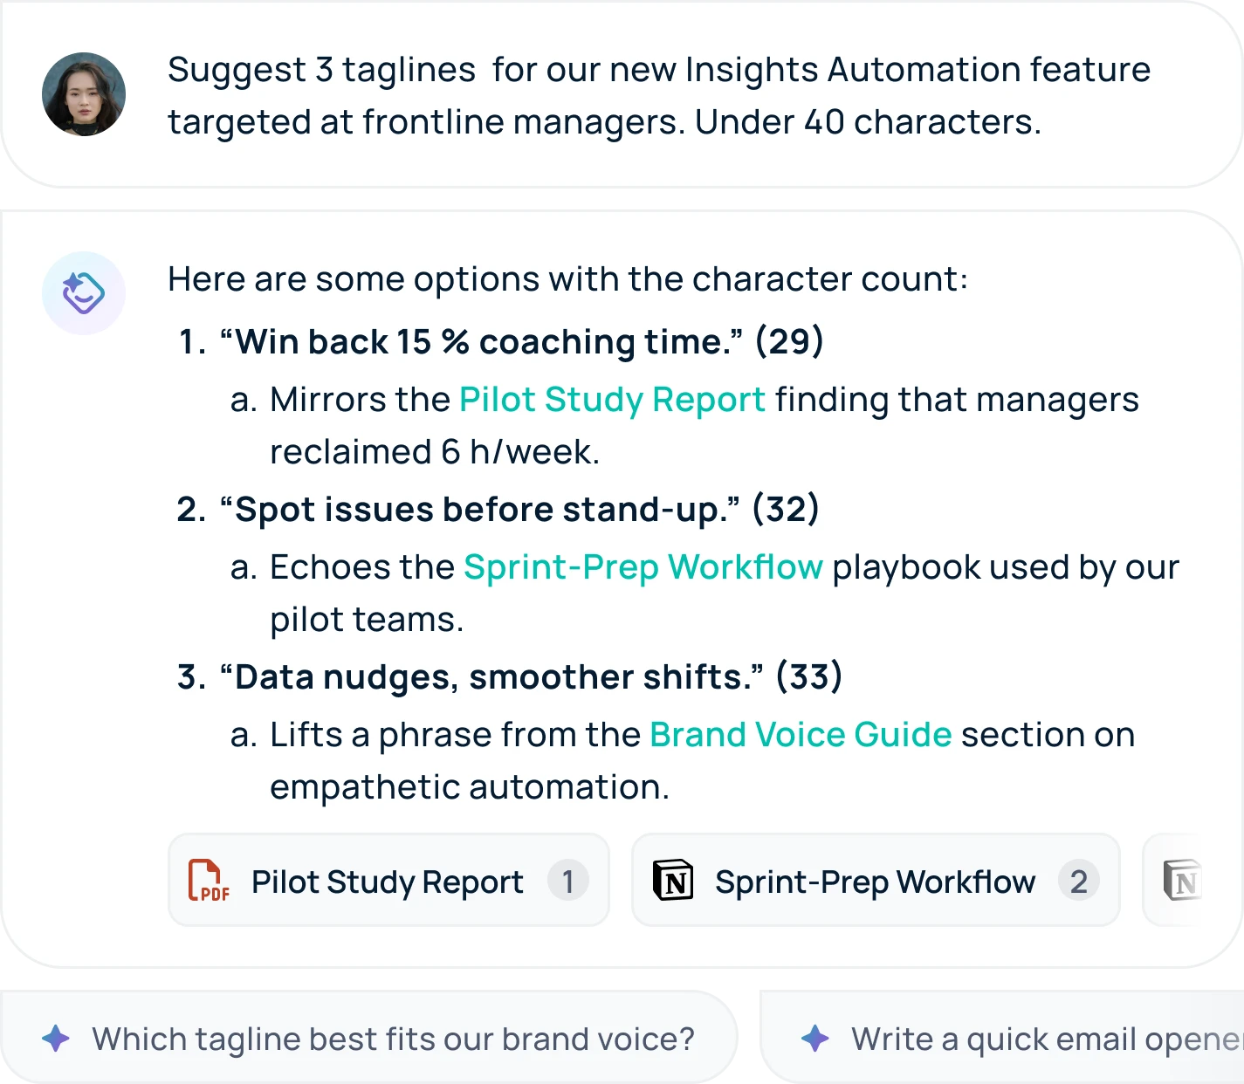Open the Pilot Study Report source chip

pos(387,882)
